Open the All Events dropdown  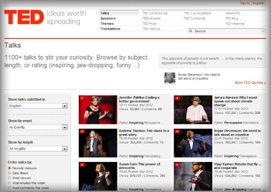pyautogui.click(x=38, y=127)
